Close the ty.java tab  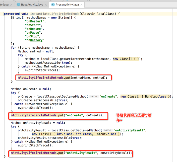tap(11, 5)
